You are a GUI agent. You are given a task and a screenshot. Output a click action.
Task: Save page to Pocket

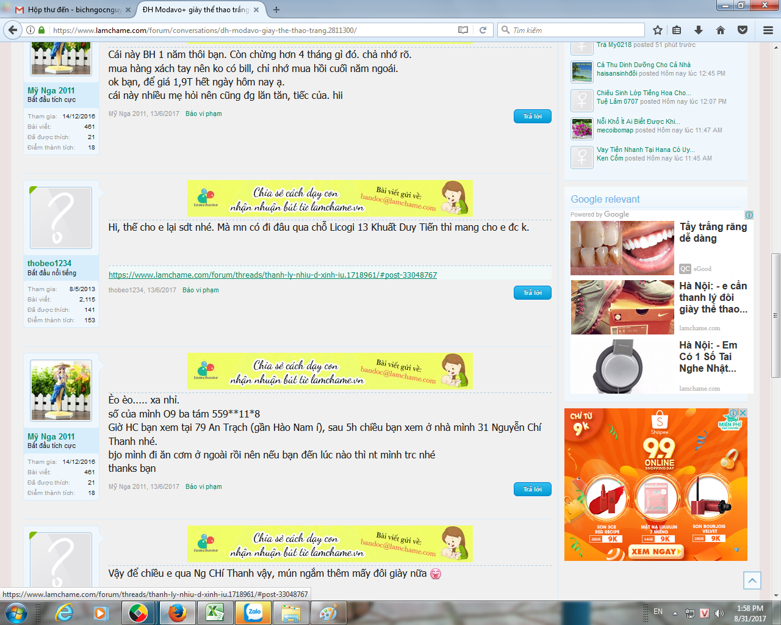(x=743, y=30)
